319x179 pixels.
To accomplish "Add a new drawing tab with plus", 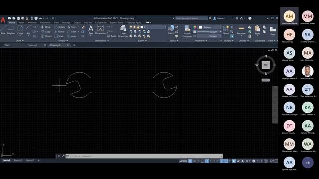I will pyautogui.click(x=74, y=45).
